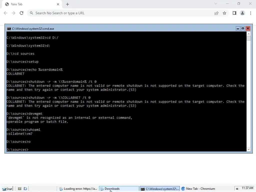Click the 'C:\Windows\system32>d:' line
This screenshot has width=256, height=192.
28,46
